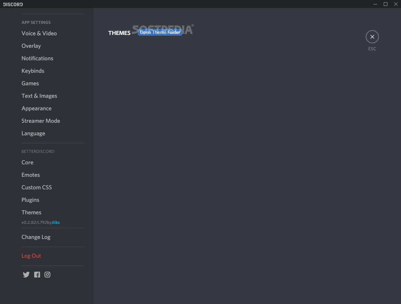The width and height of the screenshot is (401, 304).
Task: Open Voice & Video settings
Action: pos(39,33)
